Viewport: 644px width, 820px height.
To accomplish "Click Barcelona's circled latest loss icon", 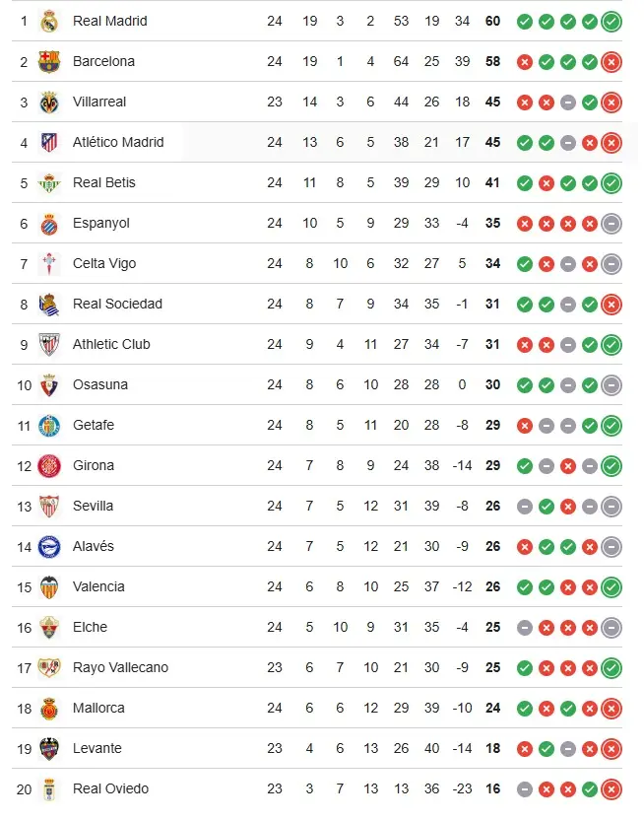I will point(612,61).
